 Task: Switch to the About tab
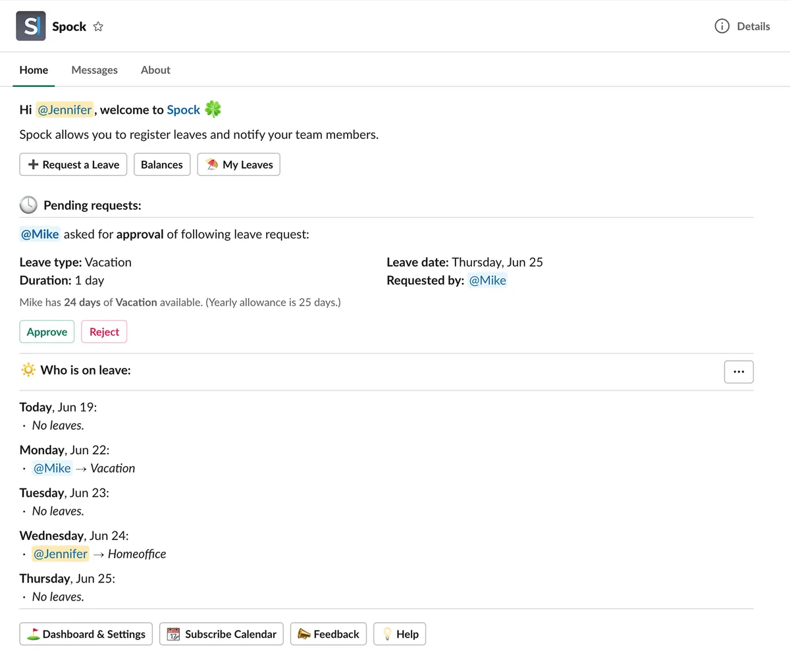point(155,70)
